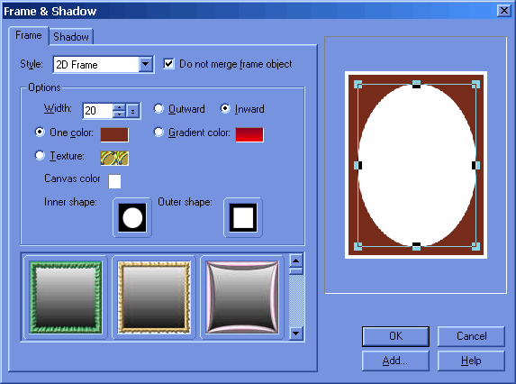Increase Width with the up spinner arrow
516x384 pixels.
tap(119, 107)
